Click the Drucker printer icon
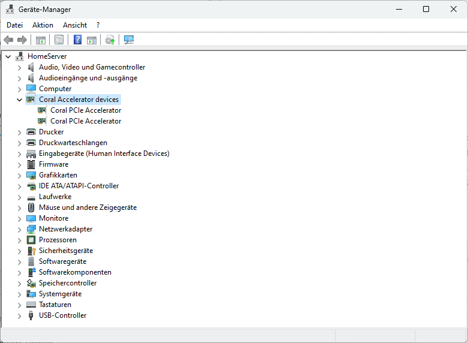Screen dimensions: 468x343 [x=31, y=132]
